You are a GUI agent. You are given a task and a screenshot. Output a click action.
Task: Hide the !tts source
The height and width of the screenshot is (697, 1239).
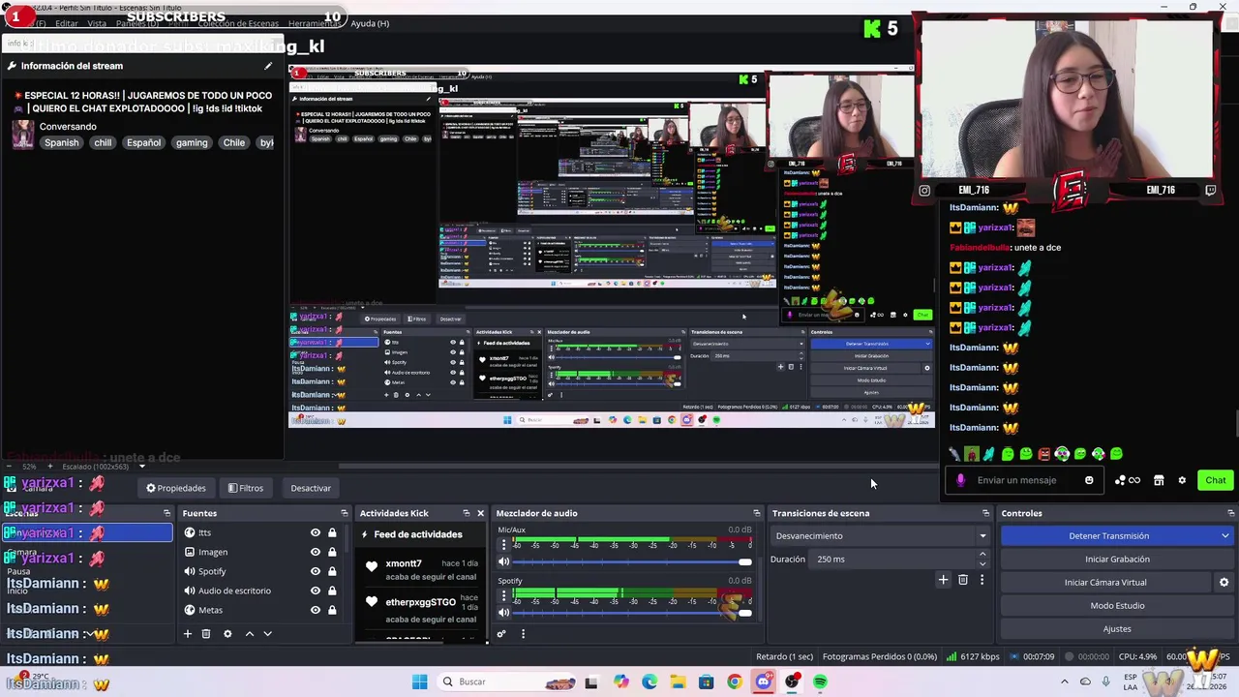coord(315,532)
